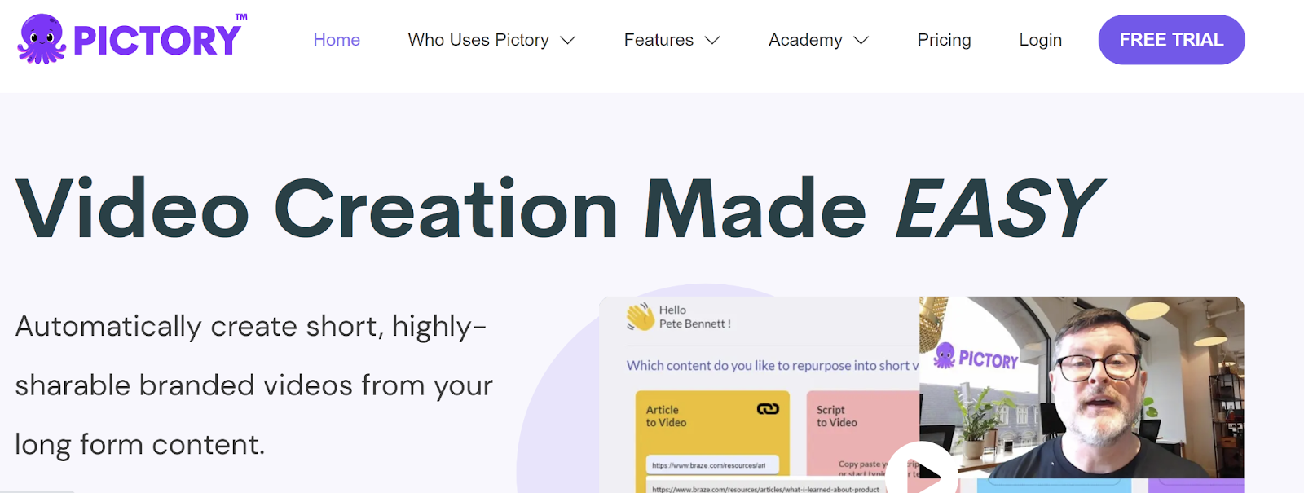Click the 'Automatically create short, highly-' paragraph
Image resolution: width=1304 pixels, height=493 pixels.
(253, 385)
